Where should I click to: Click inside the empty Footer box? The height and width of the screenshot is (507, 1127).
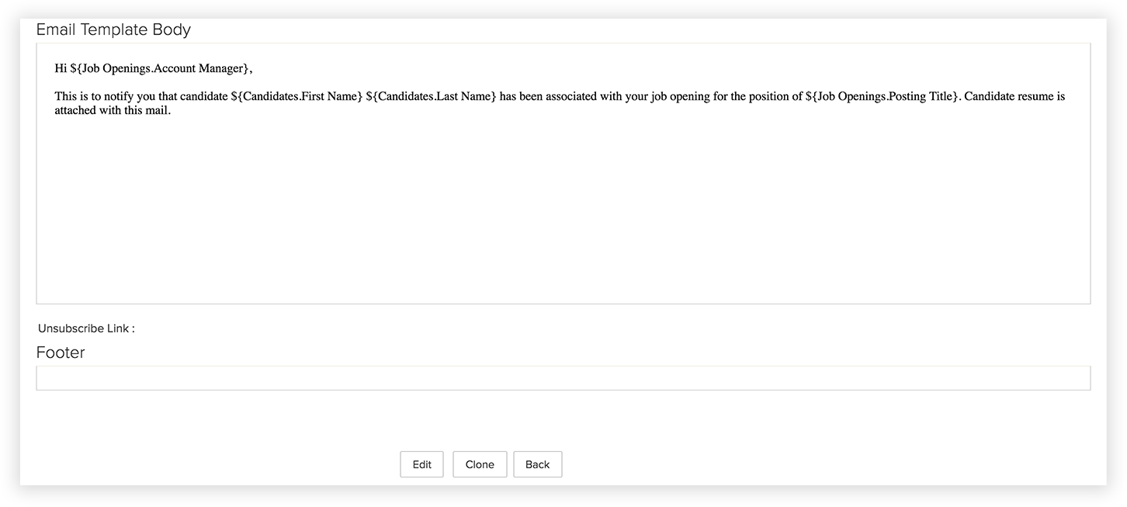pos(563,378)
